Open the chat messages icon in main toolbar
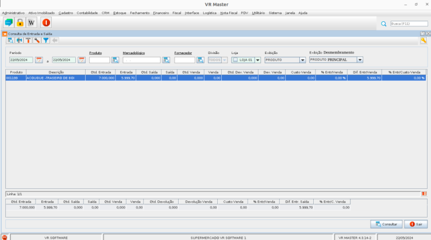Image resolution: width=431 pixels, height=240 pixels. (x=9, y=22)
